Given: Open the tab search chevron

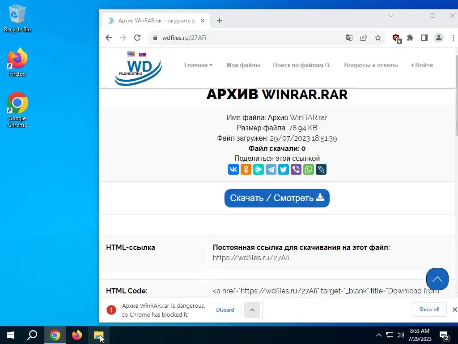Looking at the screenshot, I should pyautogui.click(x=391, y=16).
